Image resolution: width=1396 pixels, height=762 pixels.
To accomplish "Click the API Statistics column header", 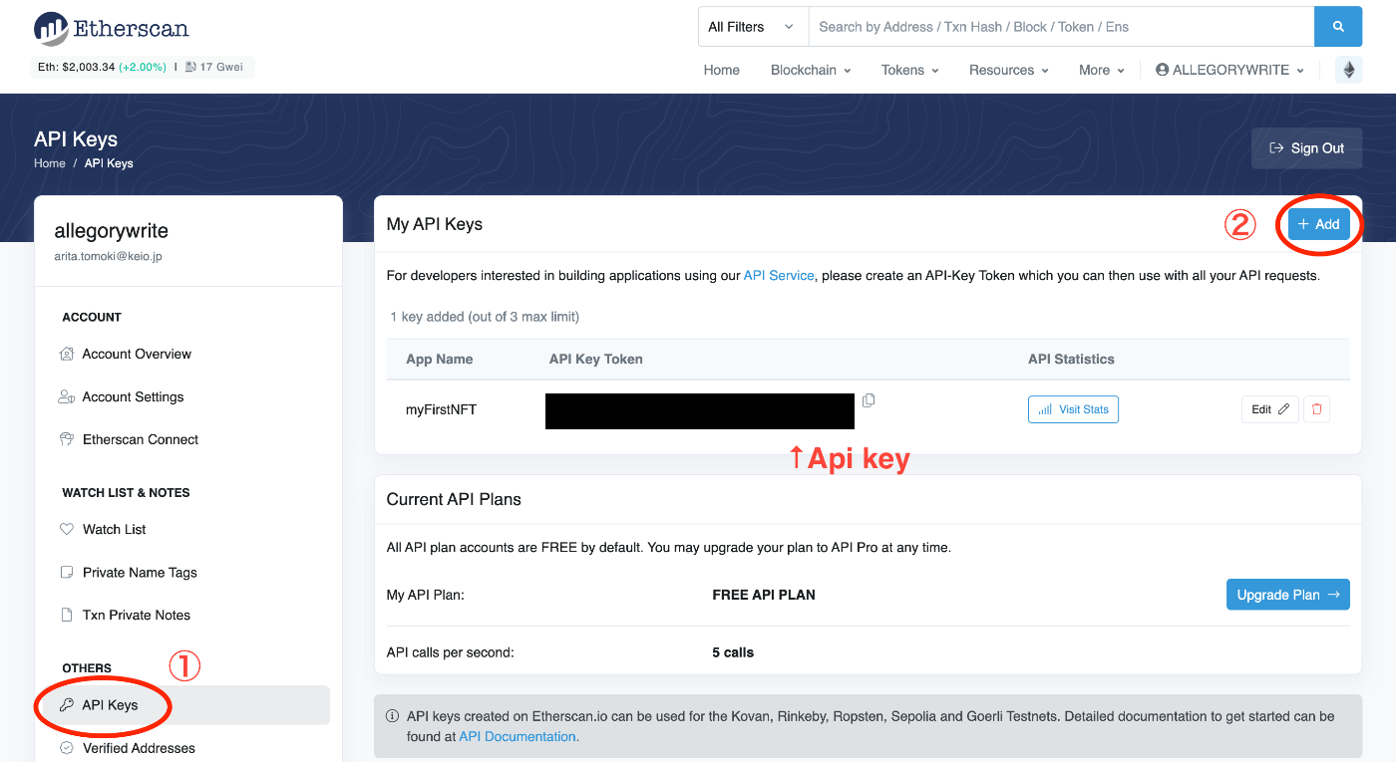I will [1071, 359].
